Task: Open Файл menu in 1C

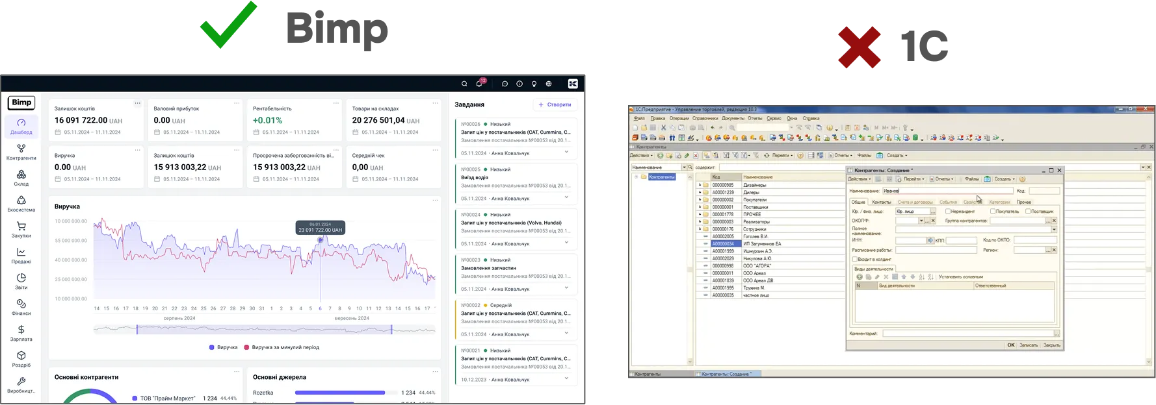Action: tap(639, 118)
